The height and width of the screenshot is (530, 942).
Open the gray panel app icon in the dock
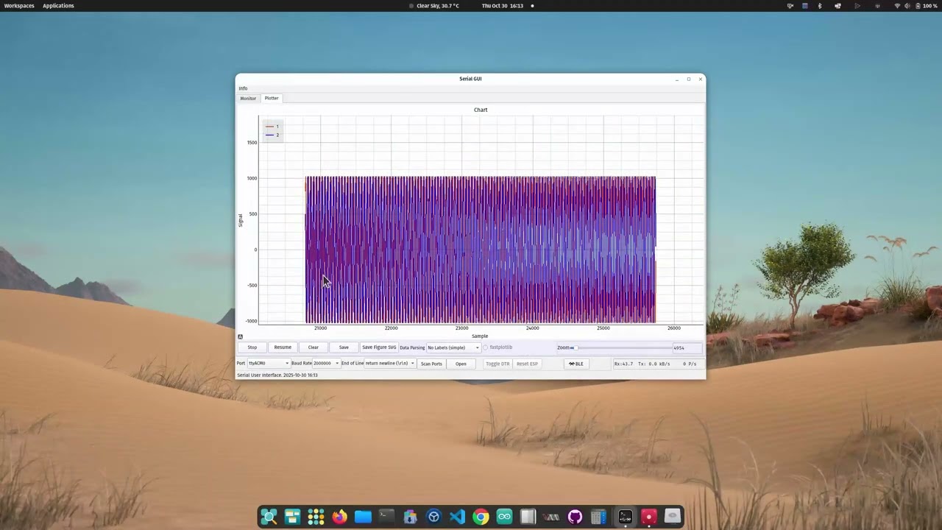[528, 517]
